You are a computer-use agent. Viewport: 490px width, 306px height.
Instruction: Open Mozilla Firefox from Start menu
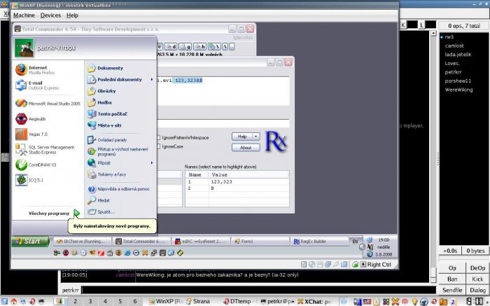(35, 70)
